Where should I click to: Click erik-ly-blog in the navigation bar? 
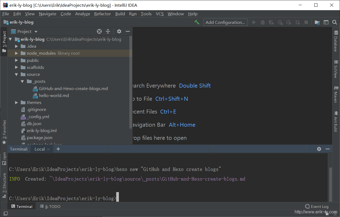pyautogui.click(x=19, y=22)
